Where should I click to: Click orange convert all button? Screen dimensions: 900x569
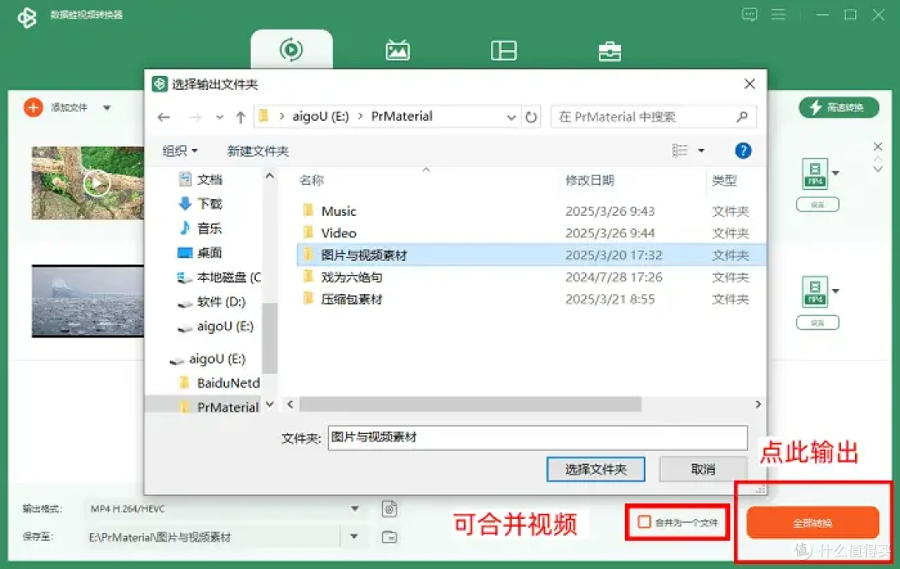(x=812, y=522)
